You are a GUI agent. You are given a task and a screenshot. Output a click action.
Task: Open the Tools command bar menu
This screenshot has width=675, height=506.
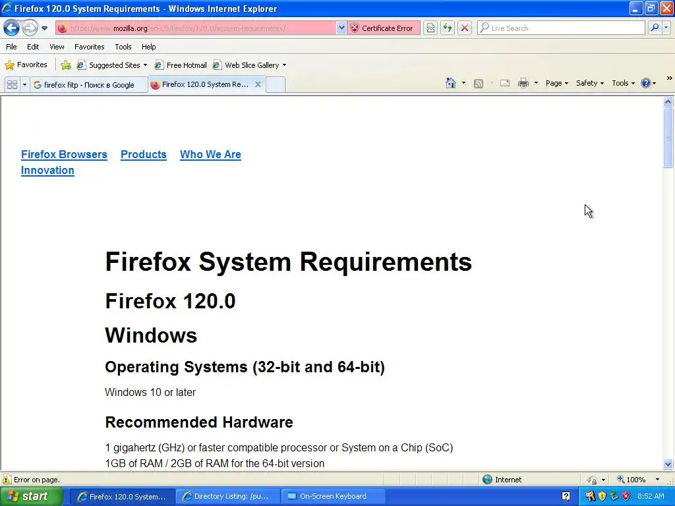pos(623,83)
